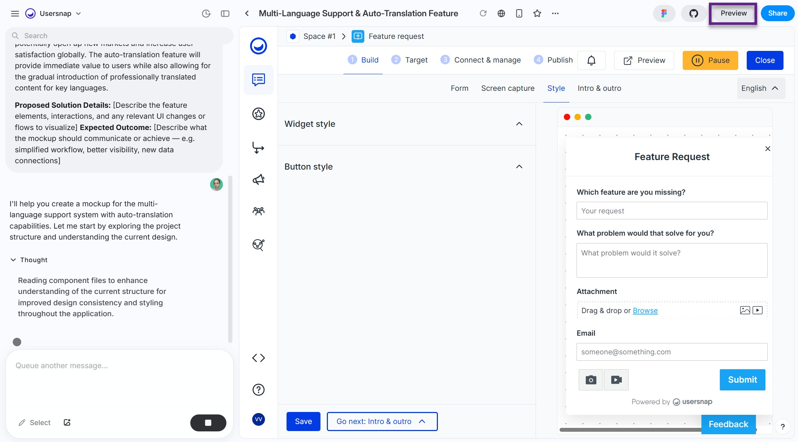The height and width of the screenshot is (442, 798).
Task: Open the team members sidebar icon
Action: [x=259, y=211]
